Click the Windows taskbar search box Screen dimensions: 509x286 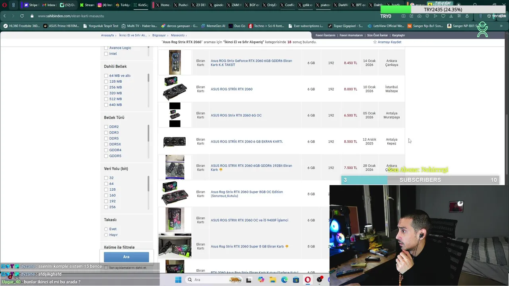214,280
